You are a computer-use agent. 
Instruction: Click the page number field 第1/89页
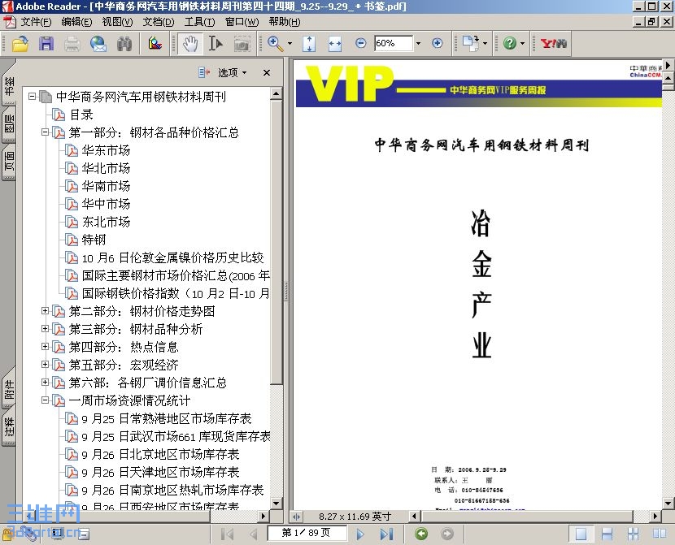[x=307, y=533]
